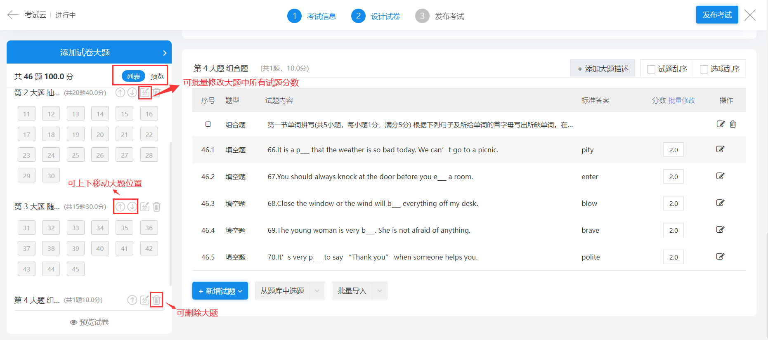This screenshot has width=768, height=340.
Task: Click the blue 发布考试 button
Action: coord(717,15)
